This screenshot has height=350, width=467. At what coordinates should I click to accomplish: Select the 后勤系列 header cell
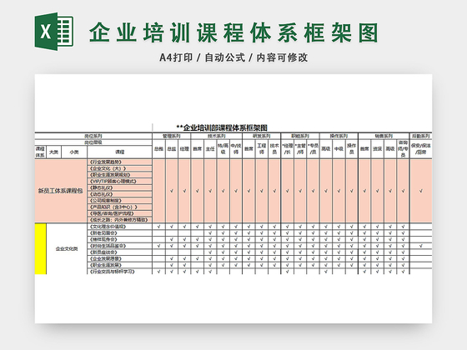click(x=421, y=136)
